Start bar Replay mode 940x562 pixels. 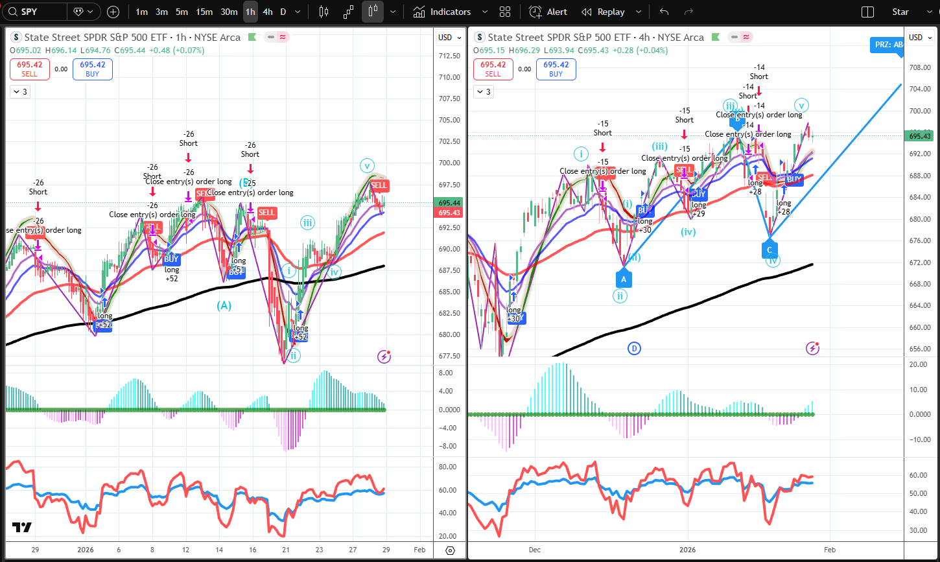pyautogui.click(x=604, y=12)
